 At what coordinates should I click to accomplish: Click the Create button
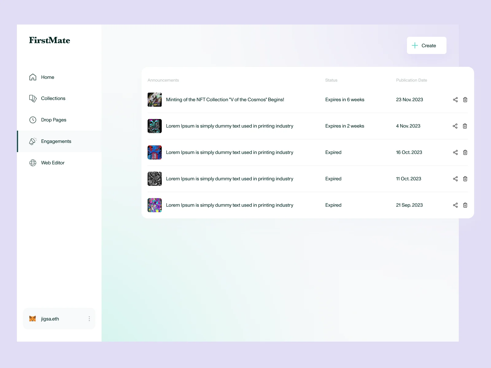(x=426, y=45)
